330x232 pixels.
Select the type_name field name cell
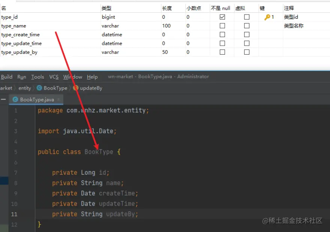[51, 26]
